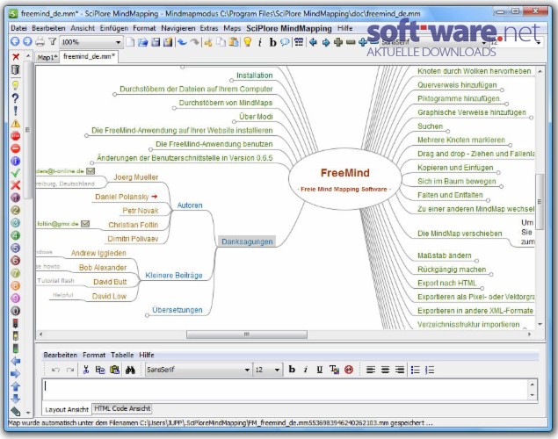Add priority 5 number icon to node
This screenshot has height=439, width=558.
[x=15, y=248]
